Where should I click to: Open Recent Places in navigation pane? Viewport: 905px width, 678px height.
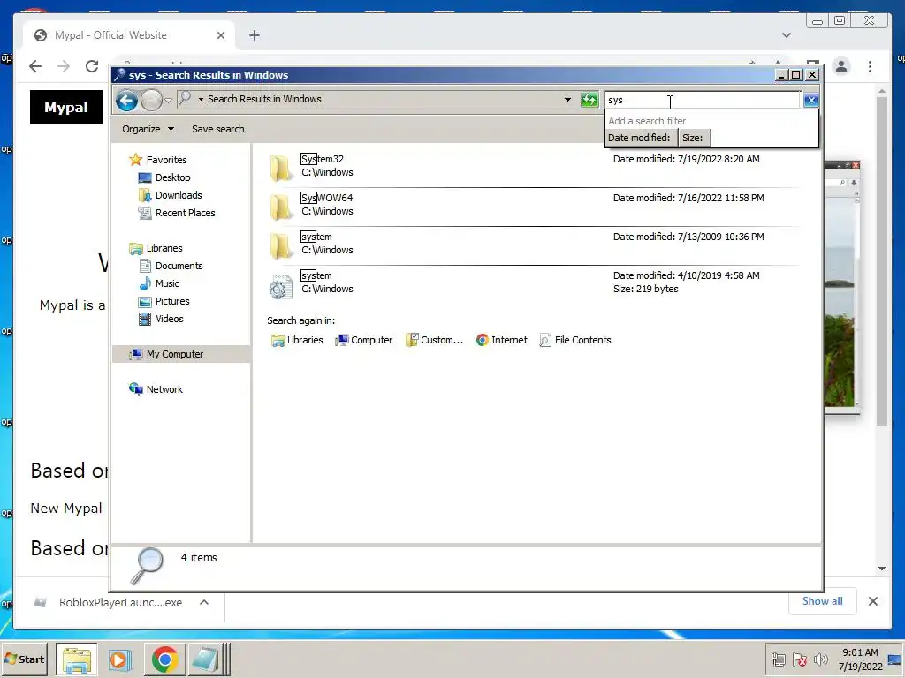(177, 213)
